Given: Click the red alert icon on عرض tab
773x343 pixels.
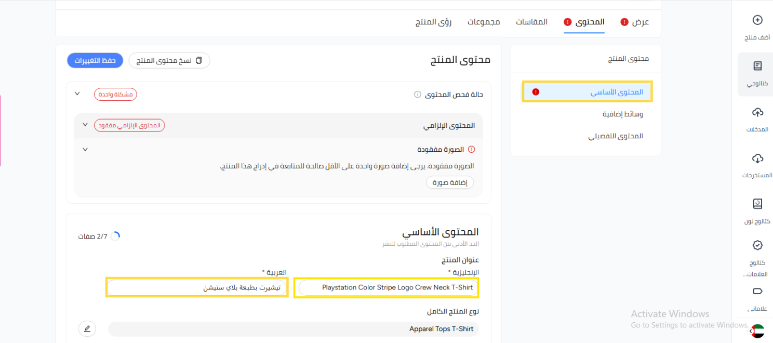Looking at the screenshot, I should click(624, 22).
